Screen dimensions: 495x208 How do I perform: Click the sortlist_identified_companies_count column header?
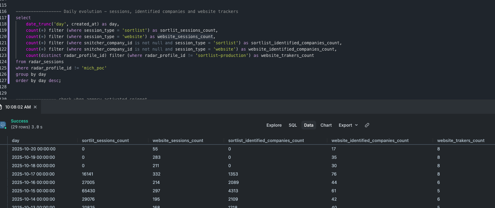tap(266, 141)
